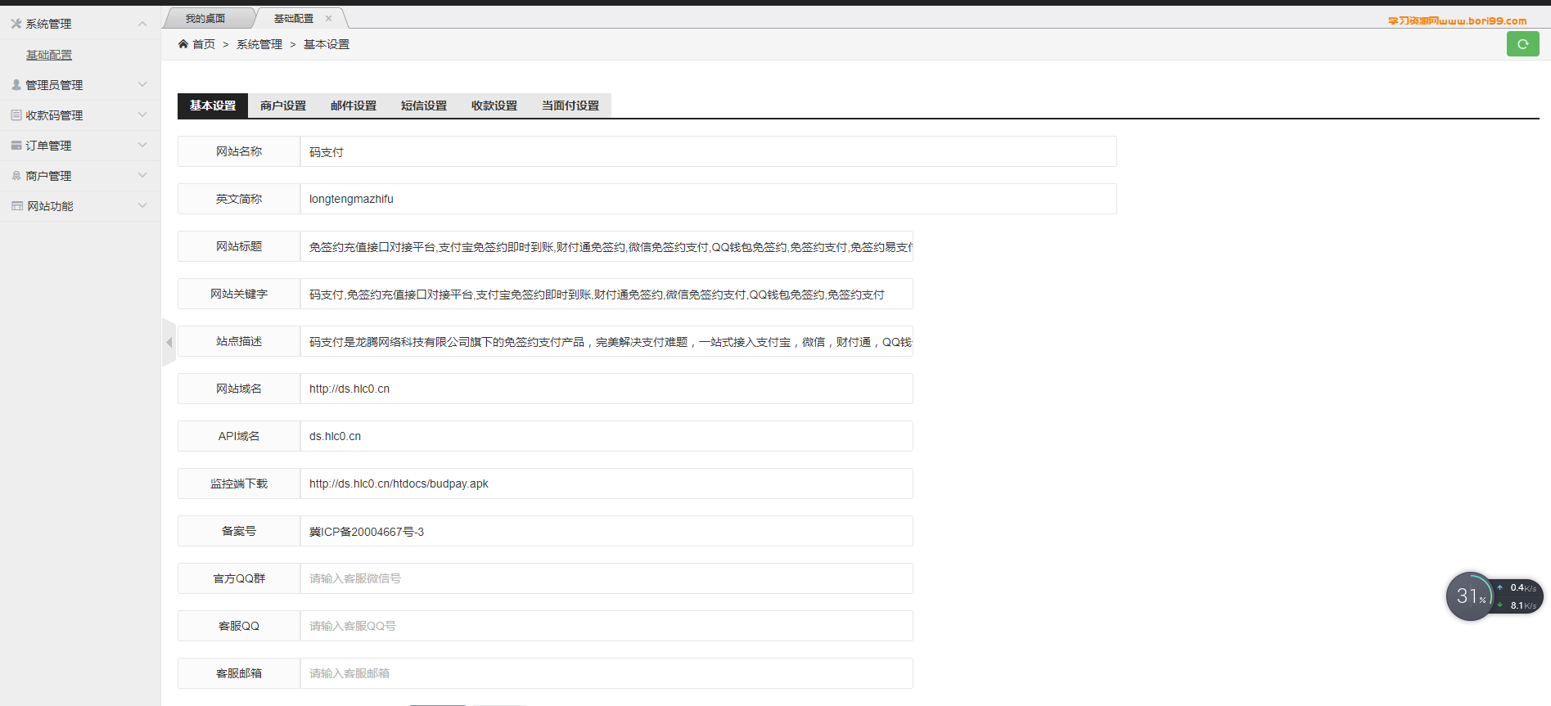Click the 网站关键字 input field

606,294
